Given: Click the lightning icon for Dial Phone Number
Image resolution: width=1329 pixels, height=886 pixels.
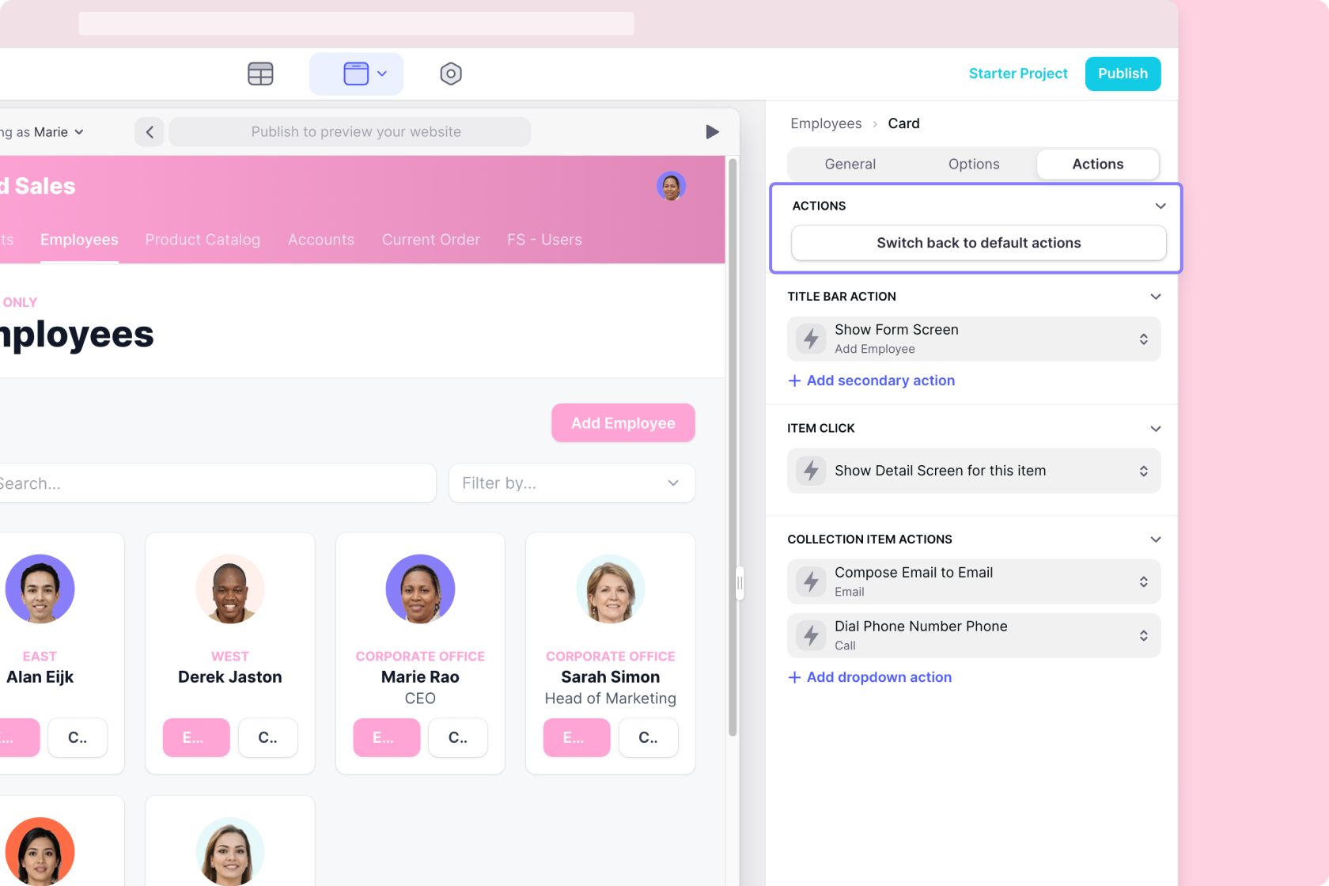Looking at the screenshot, I should tap(811, 635).
